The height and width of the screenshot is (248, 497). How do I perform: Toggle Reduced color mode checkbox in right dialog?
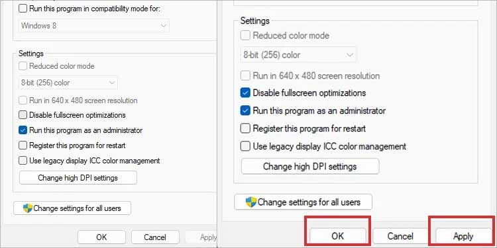[245, 36]
